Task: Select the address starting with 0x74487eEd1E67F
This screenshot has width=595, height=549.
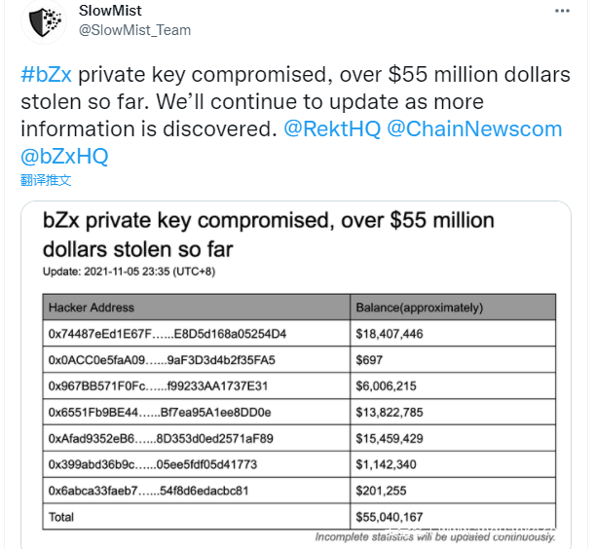Action: (x=167, y=334)
